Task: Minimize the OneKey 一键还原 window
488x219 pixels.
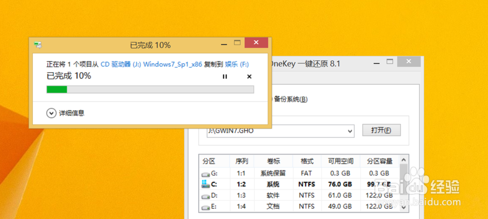Action: [377, 63]
